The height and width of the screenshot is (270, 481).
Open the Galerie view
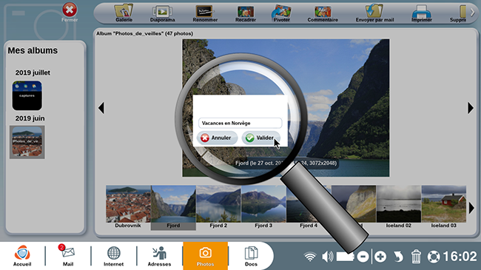pyautogui.click(x=124, y=13)
